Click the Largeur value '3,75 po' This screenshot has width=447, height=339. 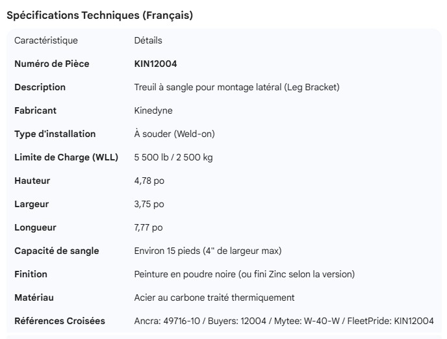click(149, 204)
